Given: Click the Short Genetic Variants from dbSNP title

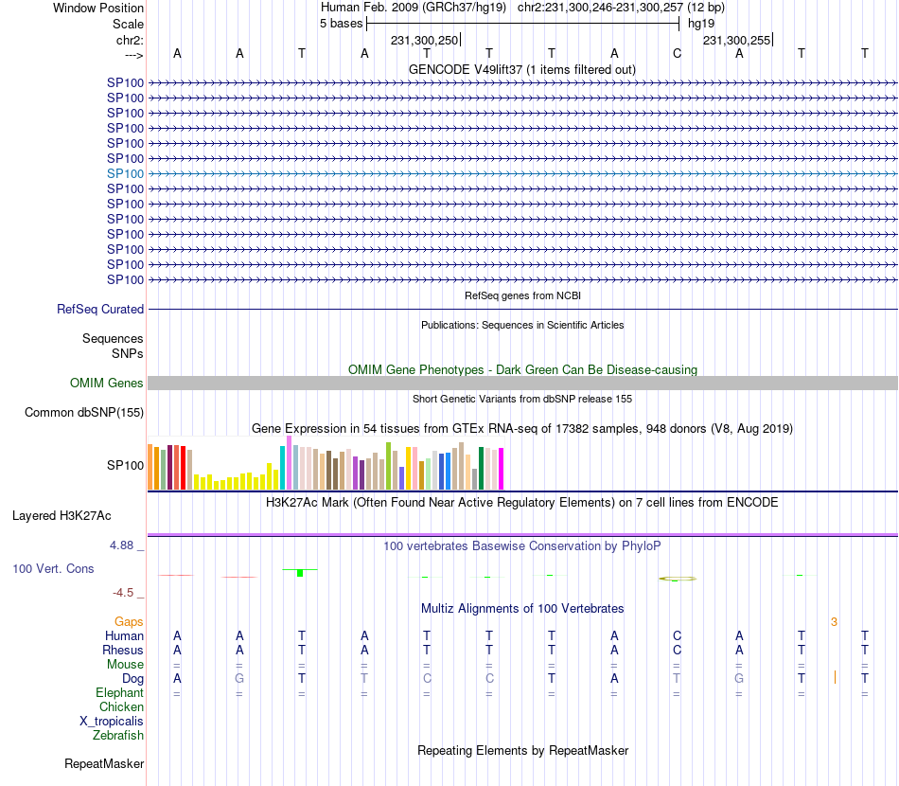Looking at the screenshot, I should click(x=522, y=400).
